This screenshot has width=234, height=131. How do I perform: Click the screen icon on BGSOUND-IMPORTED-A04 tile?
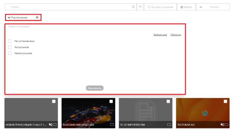pyautogui.click(x=112, y=125)
